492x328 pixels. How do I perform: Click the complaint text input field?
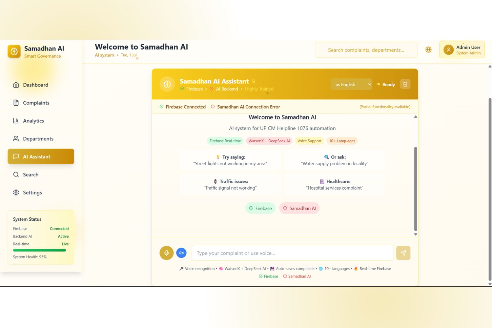(293, 253)
